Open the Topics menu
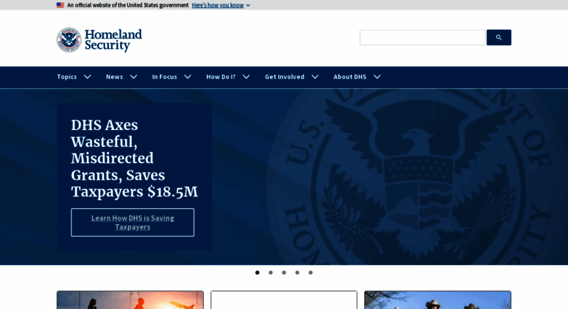 click(x=67, y=77)
